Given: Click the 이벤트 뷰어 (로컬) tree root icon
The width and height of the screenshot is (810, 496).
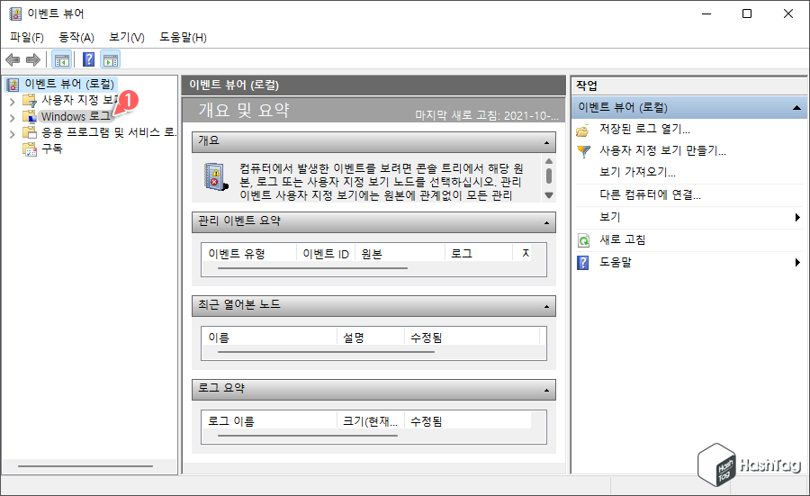Looking at the screenshot, I should click(x=13, y=85).
